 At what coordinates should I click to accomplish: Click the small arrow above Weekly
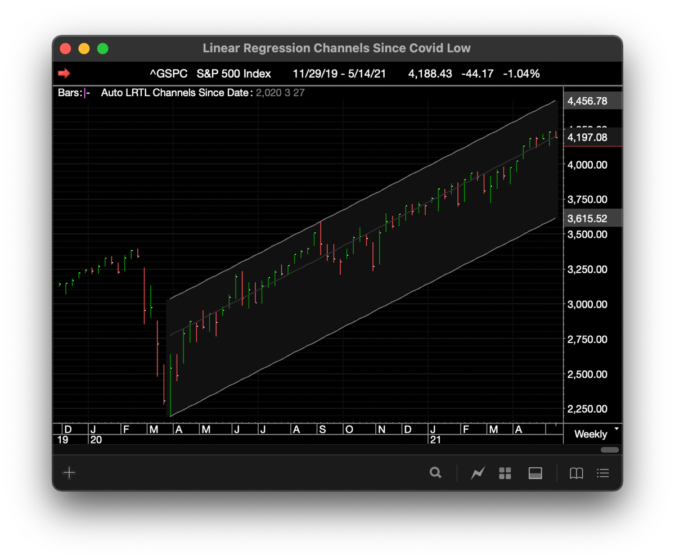[x=616, y=428]
